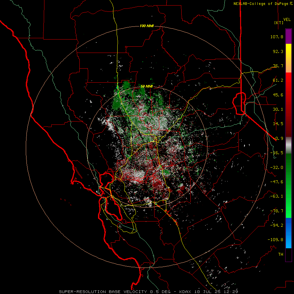The height and width of the screenshot is (294, 294).
Task: Click the 100 NMI range ring label
Action: point(147,26)
